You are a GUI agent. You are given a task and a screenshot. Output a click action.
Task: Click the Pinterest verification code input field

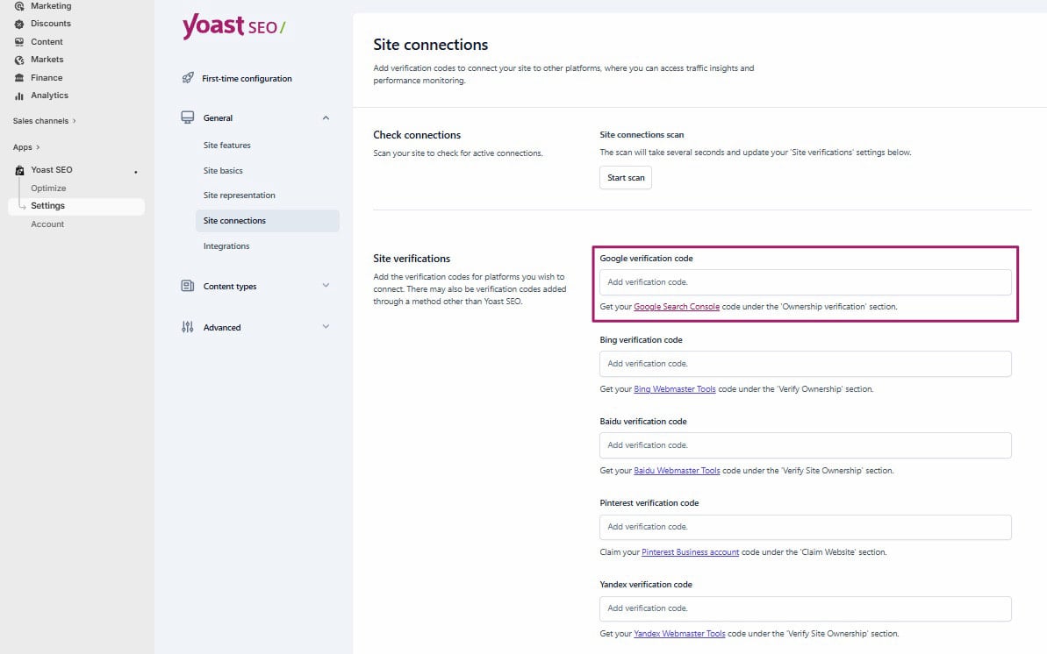click(805, 526)
